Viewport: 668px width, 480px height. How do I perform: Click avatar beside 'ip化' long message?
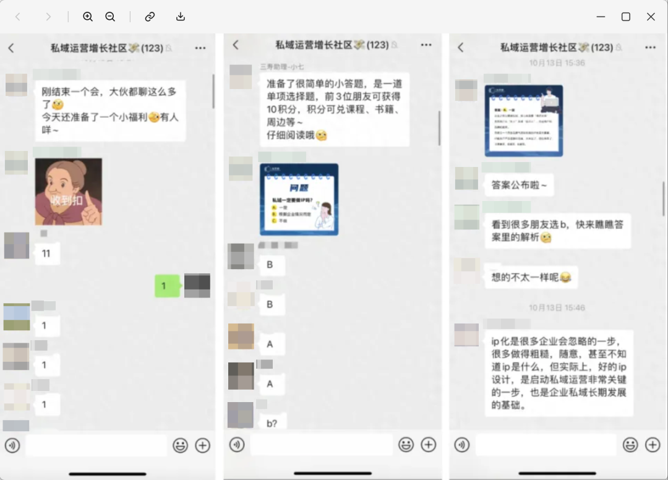tap(466, 335)
